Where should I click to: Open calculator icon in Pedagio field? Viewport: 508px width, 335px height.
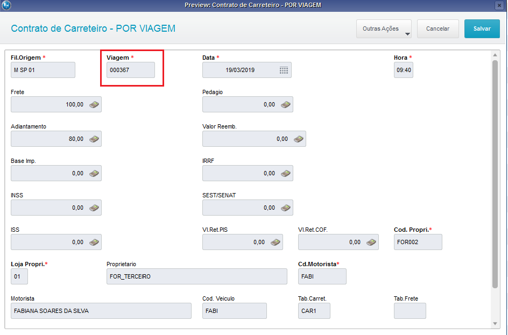point(285,104)
